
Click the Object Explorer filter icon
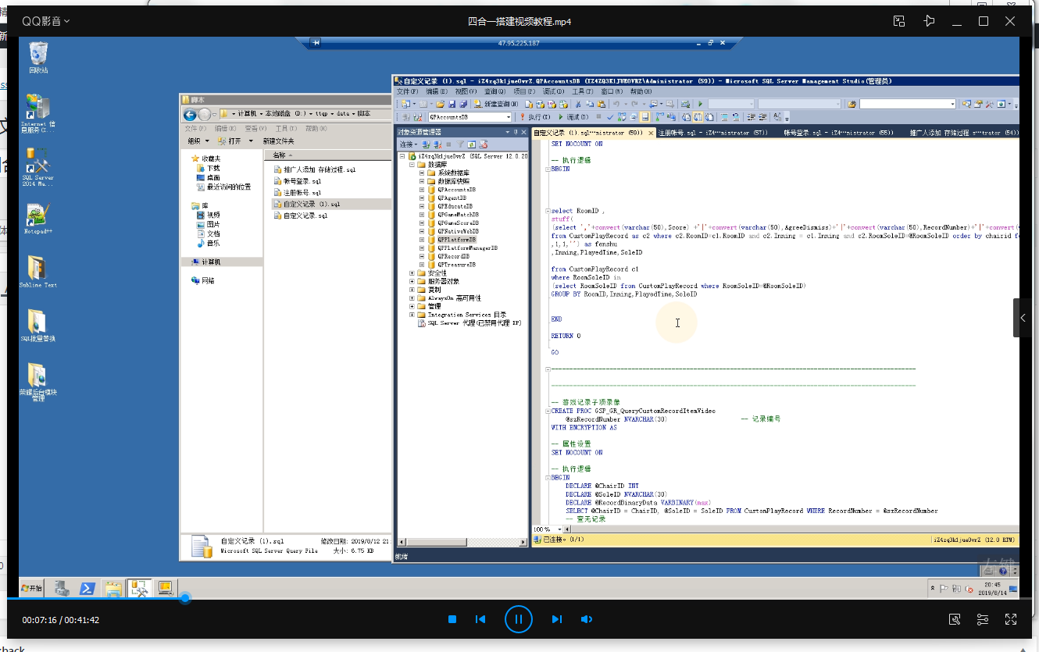tap(461, 144)
